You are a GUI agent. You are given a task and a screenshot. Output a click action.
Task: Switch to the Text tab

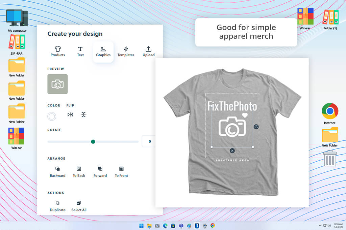(x=80, y=52)
